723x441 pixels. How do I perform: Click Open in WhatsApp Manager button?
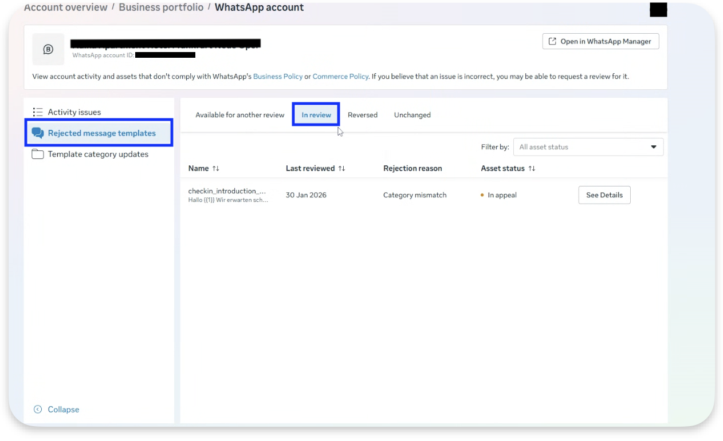600,41
